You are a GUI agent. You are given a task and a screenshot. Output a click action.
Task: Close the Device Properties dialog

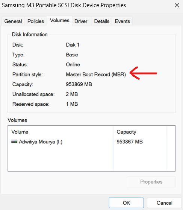point(177,5)
